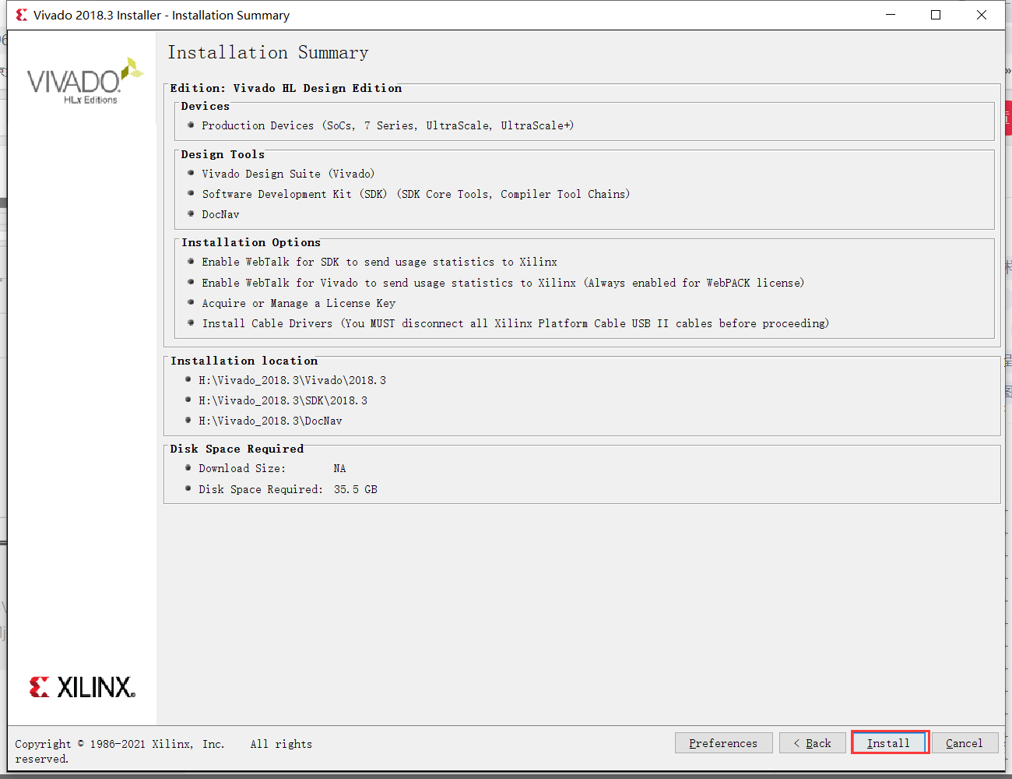Close the Vivado installer window
Viewport: 1012px width, 779px height.
point(982,15)
